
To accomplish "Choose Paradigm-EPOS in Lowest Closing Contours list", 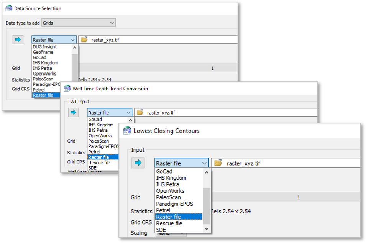I will 175,204.
